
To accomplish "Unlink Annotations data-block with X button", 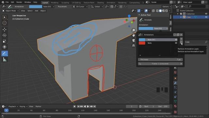I will 181,35.
